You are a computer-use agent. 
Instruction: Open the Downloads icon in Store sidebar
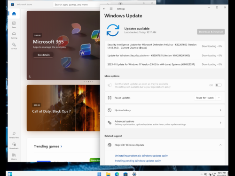14,145
